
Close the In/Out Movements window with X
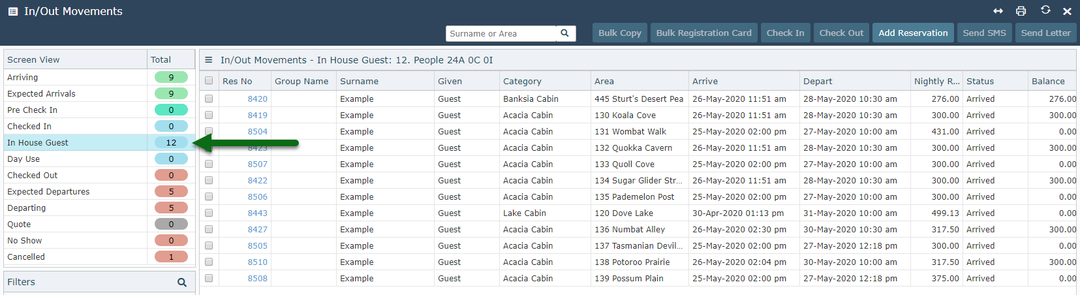pyautogui.click(x=1067, y=11)
